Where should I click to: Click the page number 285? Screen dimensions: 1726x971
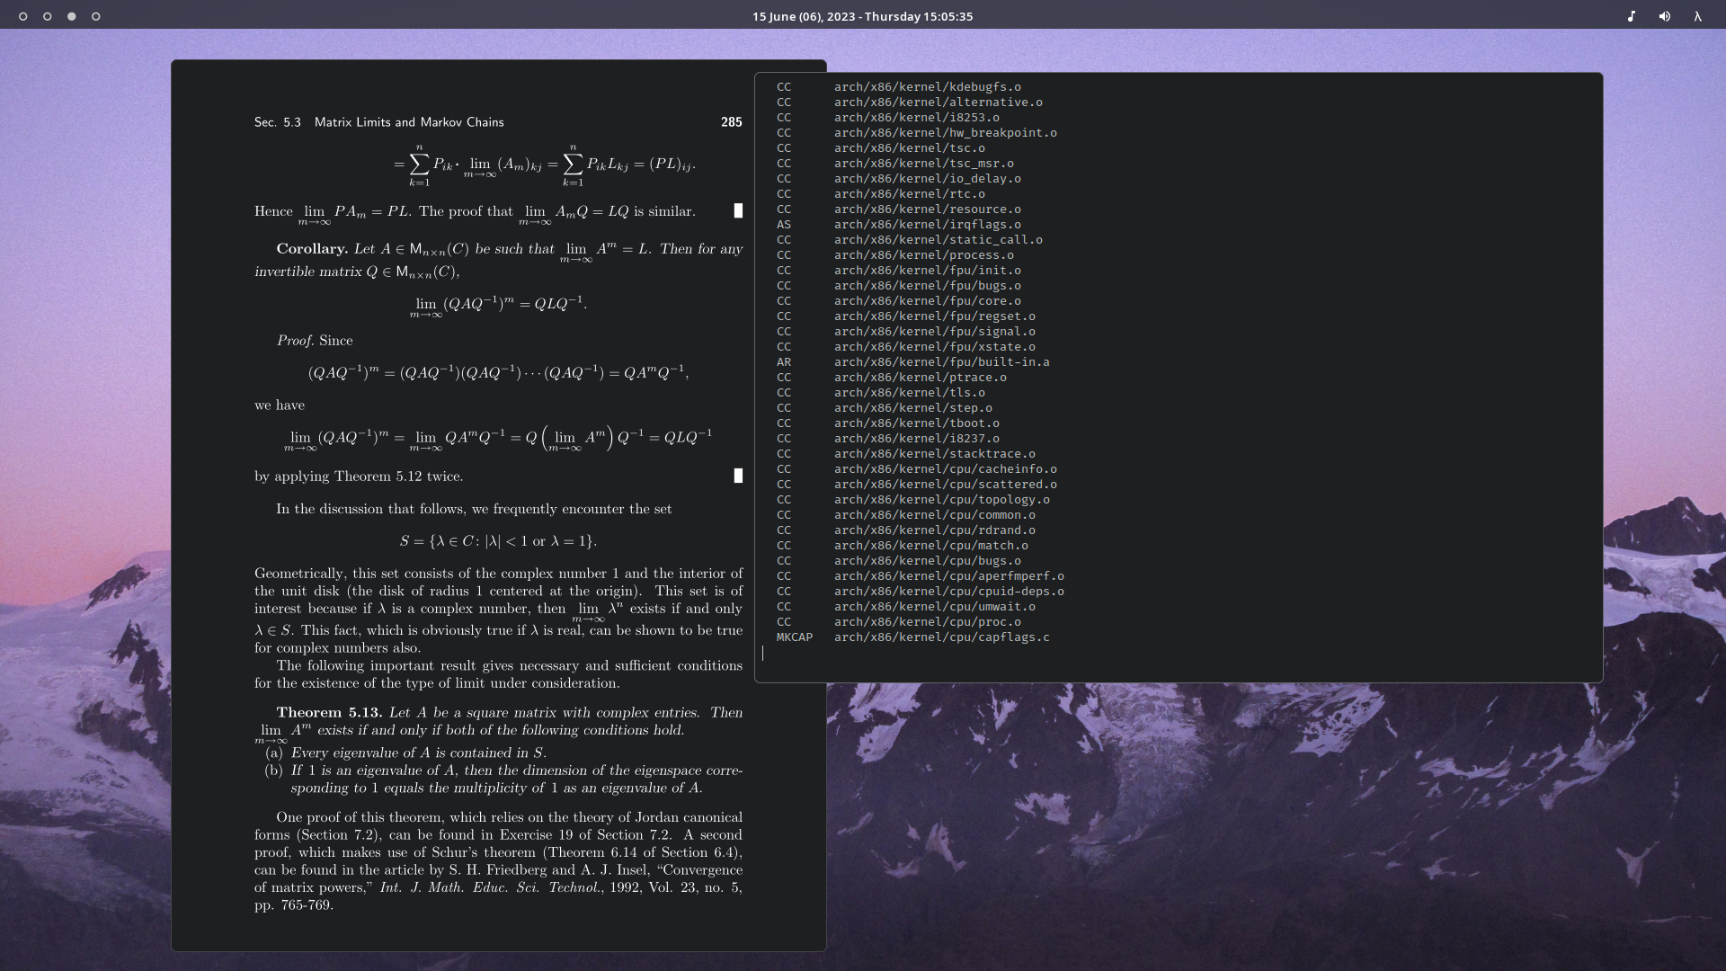731,122
